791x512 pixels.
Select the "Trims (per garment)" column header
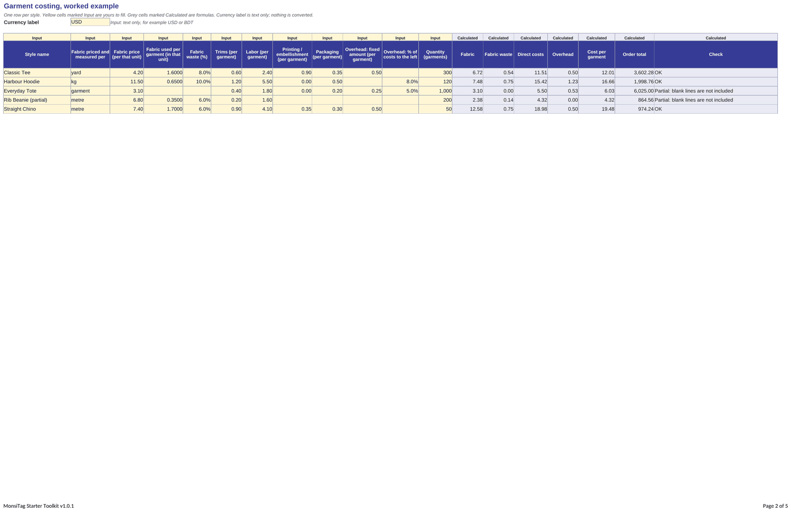pyautogui.click(x=226, y=54)
